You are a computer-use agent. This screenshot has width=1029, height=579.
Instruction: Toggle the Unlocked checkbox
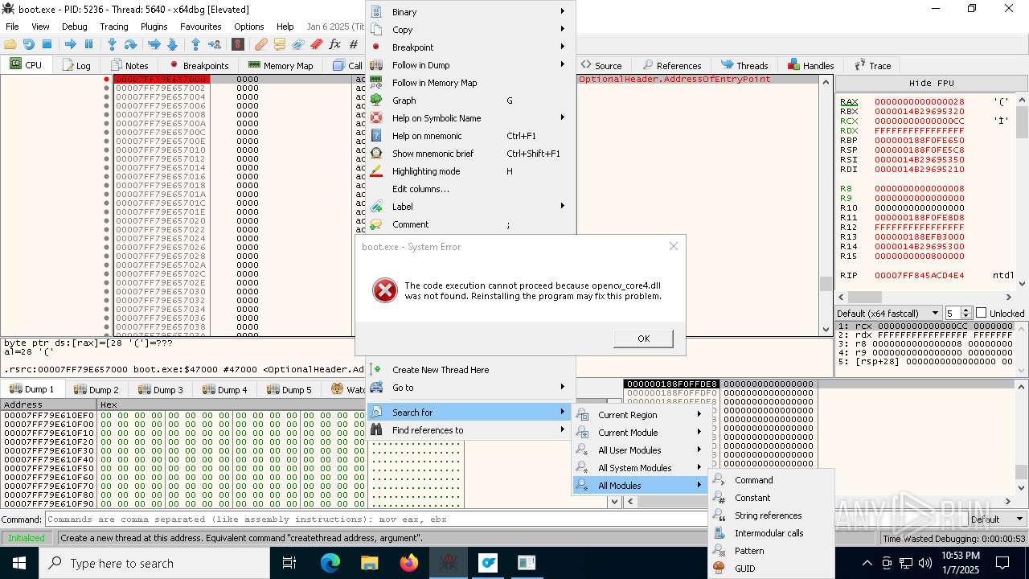(x=981, y=313)
